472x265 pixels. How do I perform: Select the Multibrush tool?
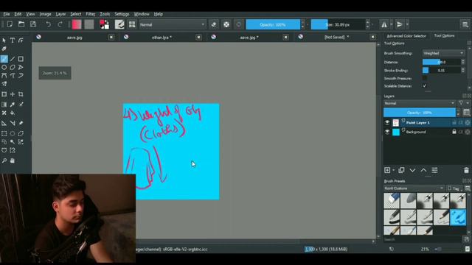pyautogui.click(x=4, y=84)
